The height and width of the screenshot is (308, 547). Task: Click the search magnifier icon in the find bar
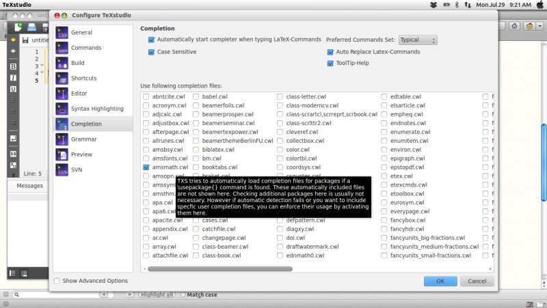[x=16, y=294]
